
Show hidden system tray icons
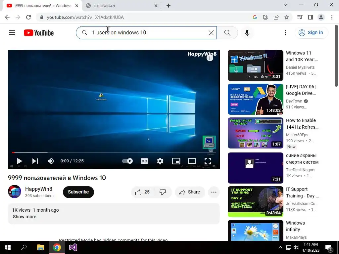point(280,247)
